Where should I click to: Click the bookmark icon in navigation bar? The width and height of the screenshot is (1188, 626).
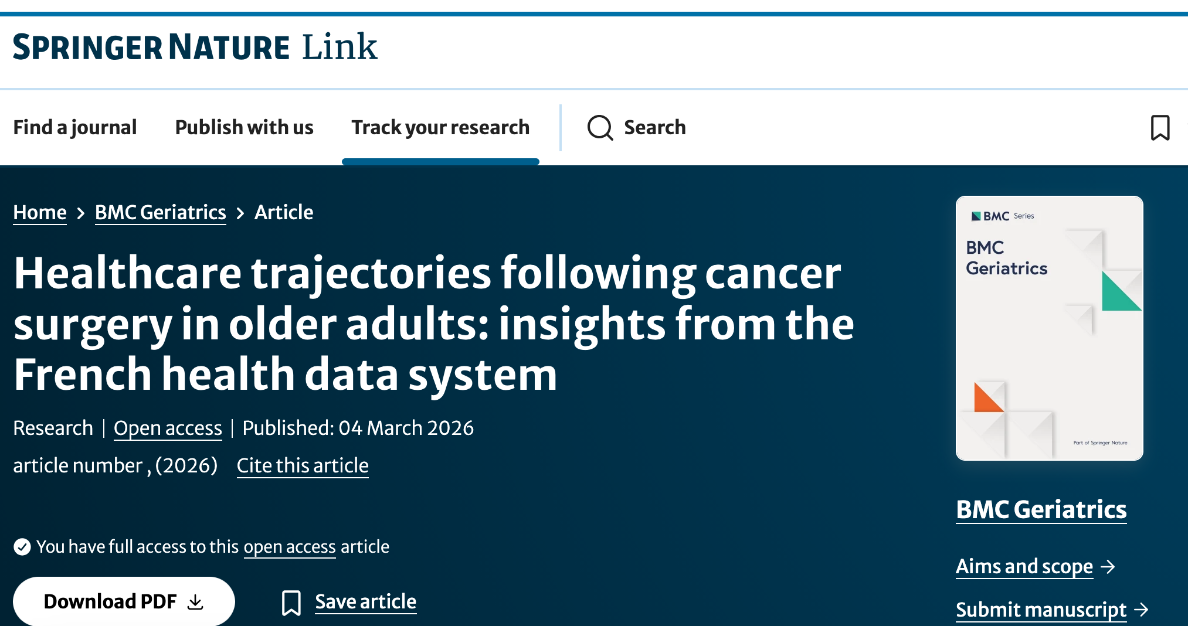coord(1160,128)
